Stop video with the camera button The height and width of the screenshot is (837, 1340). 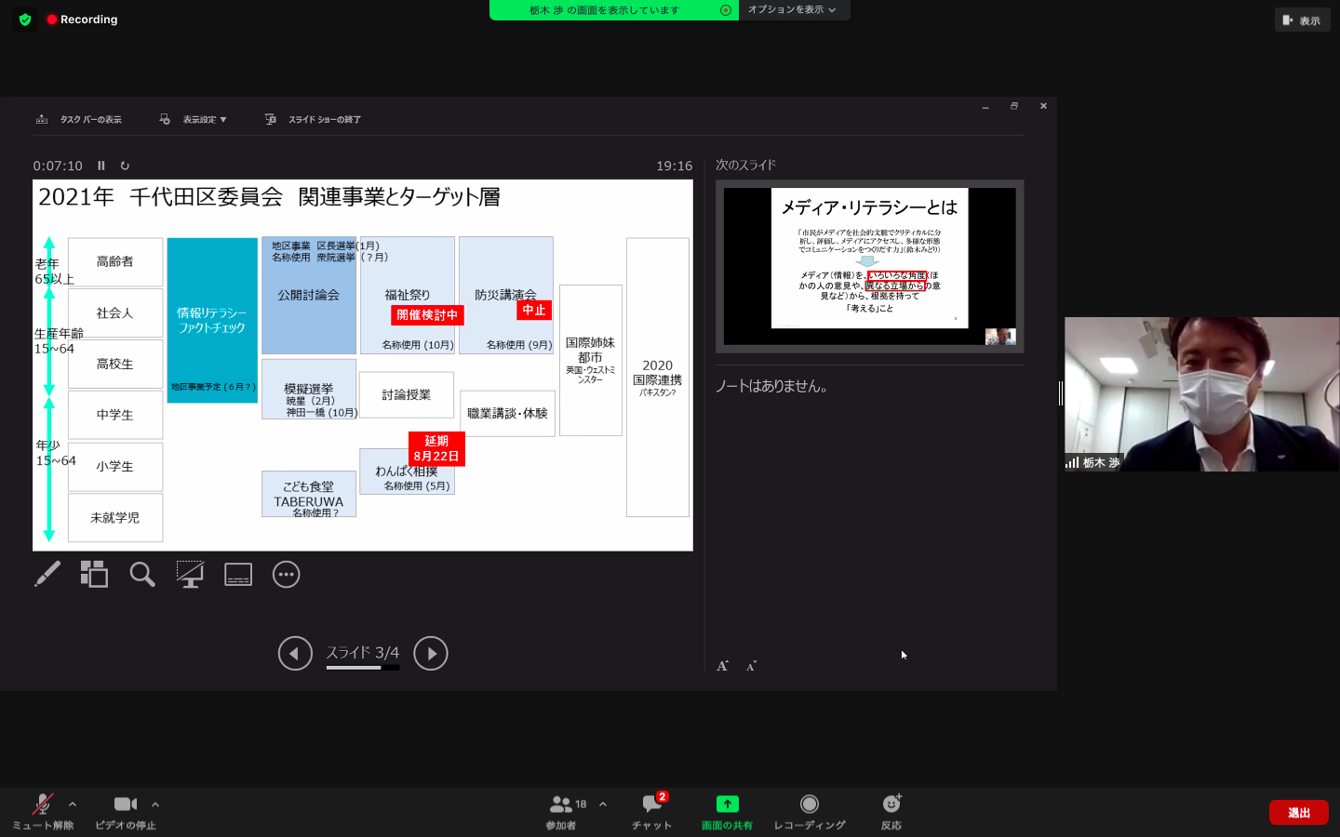pos(125,810)
